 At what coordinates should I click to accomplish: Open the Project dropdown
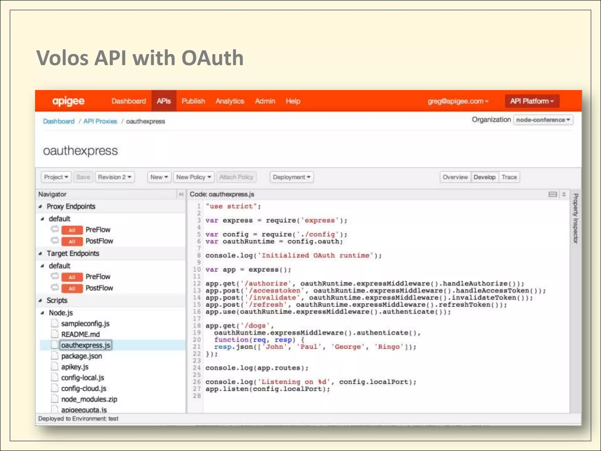(56, 177)
